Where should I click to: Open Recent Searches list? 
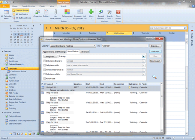pyautogui.click(x=101, y=14)
